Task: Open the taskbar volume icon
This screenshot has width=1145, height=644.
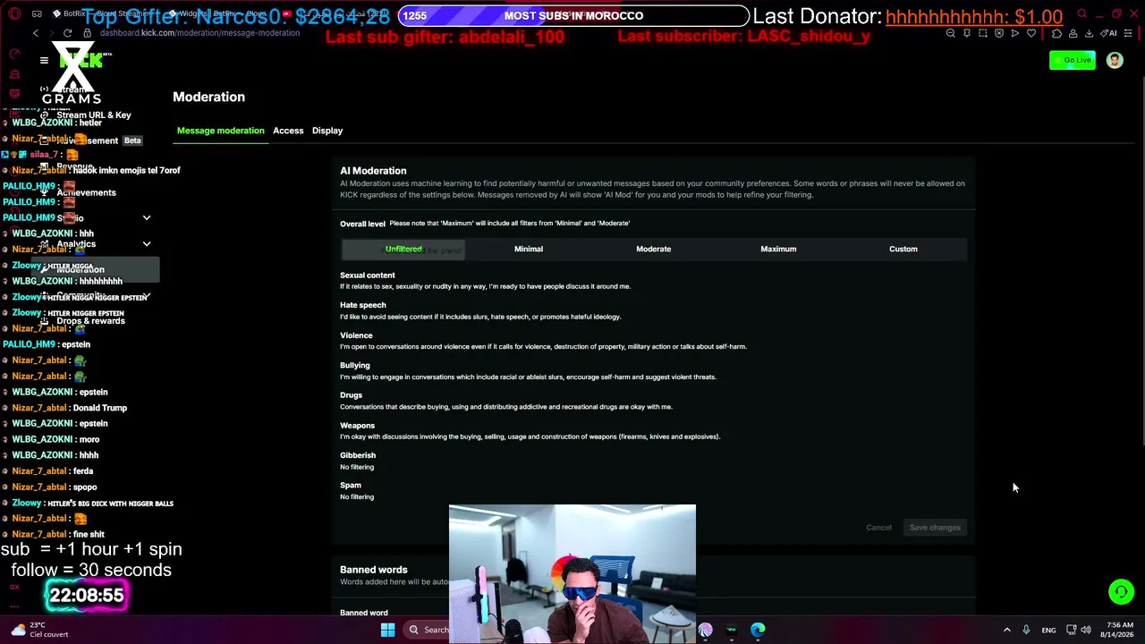Action: tap(1086, 630)
